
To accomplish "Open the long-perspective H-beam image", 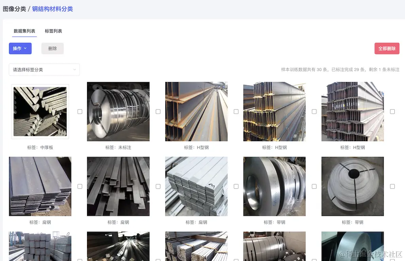I will point(196,112).
